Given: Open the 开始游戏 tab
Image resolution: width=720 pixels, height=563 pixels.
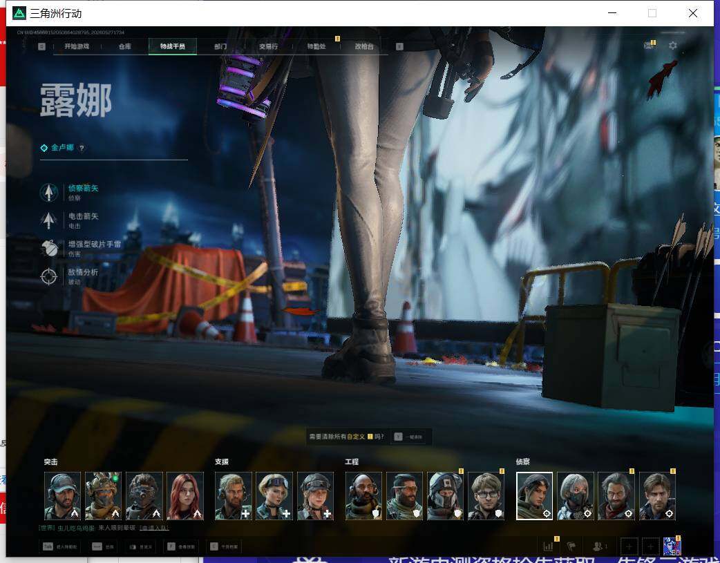Looking at the screenshot, I should [x=77, y=46].
